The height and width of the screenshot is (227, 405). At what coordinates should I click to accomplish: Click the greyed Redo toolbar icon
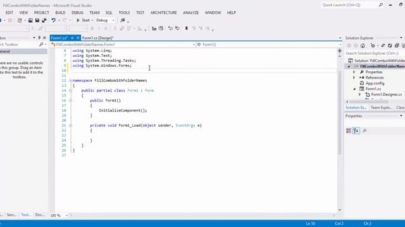[65, 20]
